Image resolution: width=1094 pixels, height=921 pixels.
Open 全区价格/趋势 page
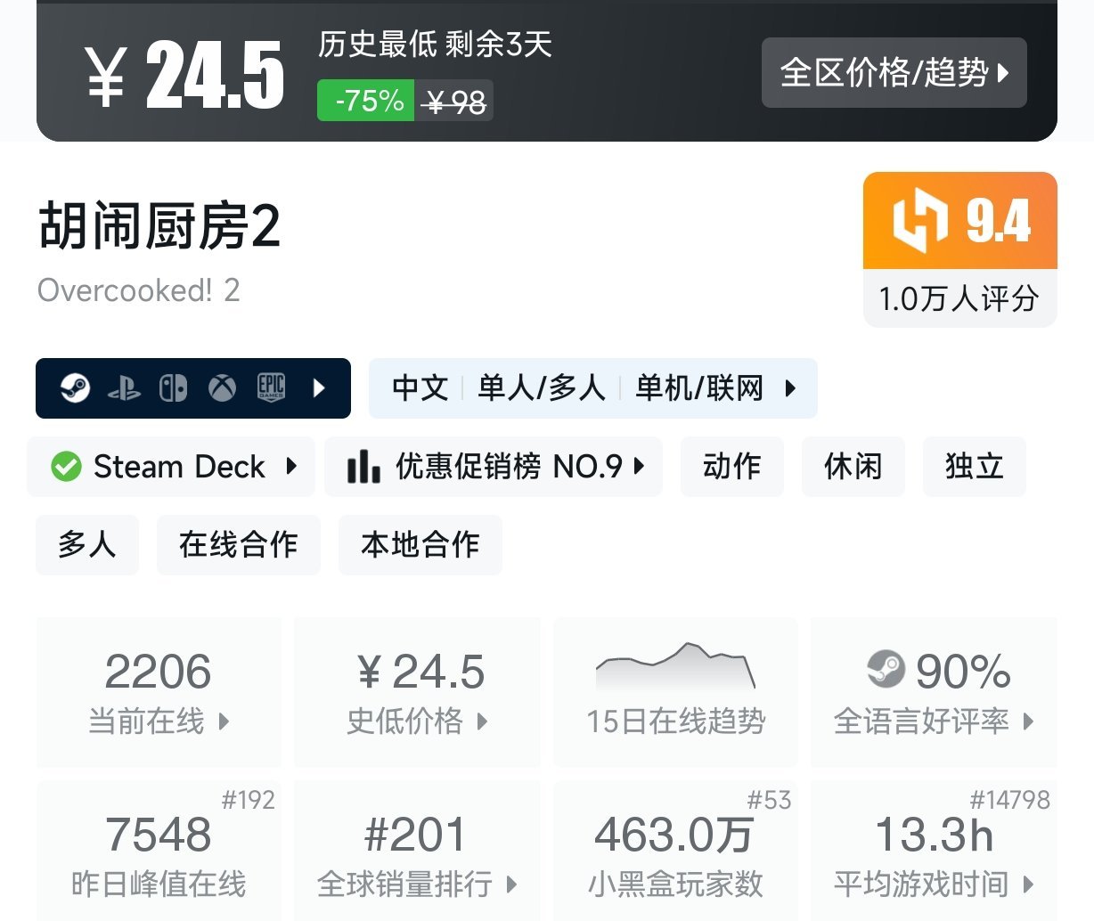click(x=893, y=74)
